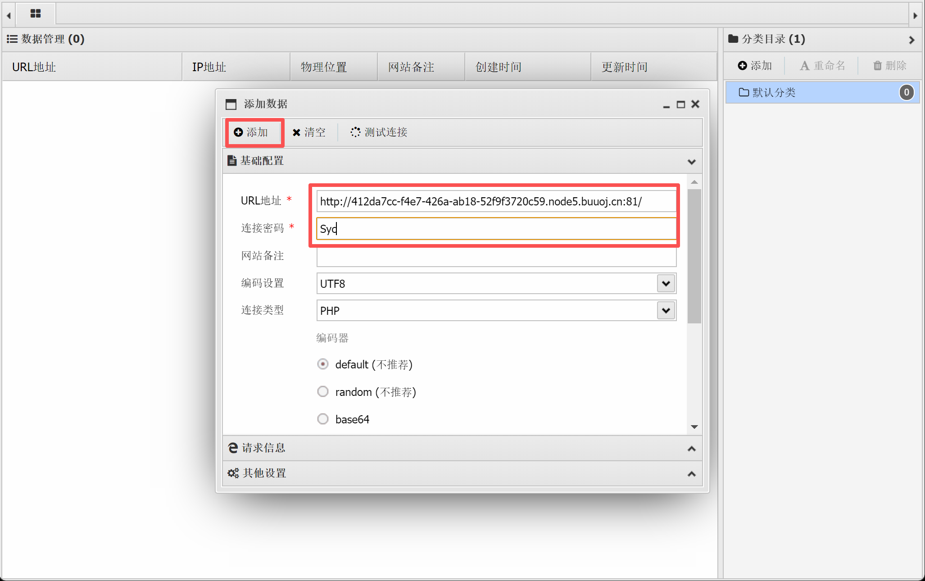Click the 基础配置 document icon
Screen dimensions: 925x581
pos(232,161)
